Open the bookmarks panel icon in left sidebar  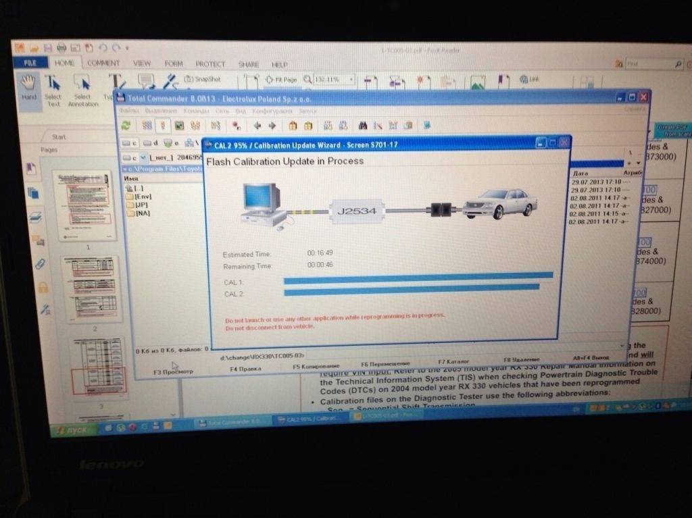pyautogui.click(x=31, y=169)
